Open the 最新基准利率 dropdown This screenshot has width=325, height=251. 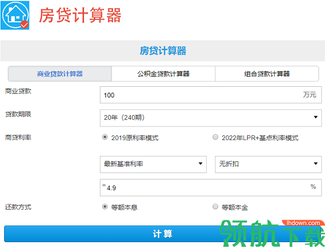click(153, 164)
